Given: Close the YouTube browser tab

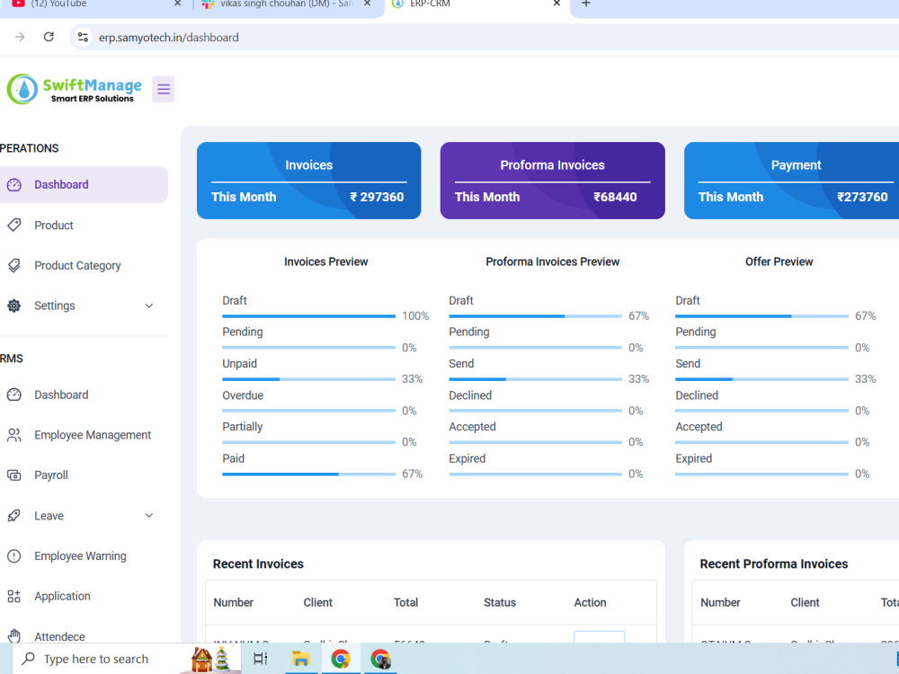Looking at the screenshot, I should click(x=178, y=4).
